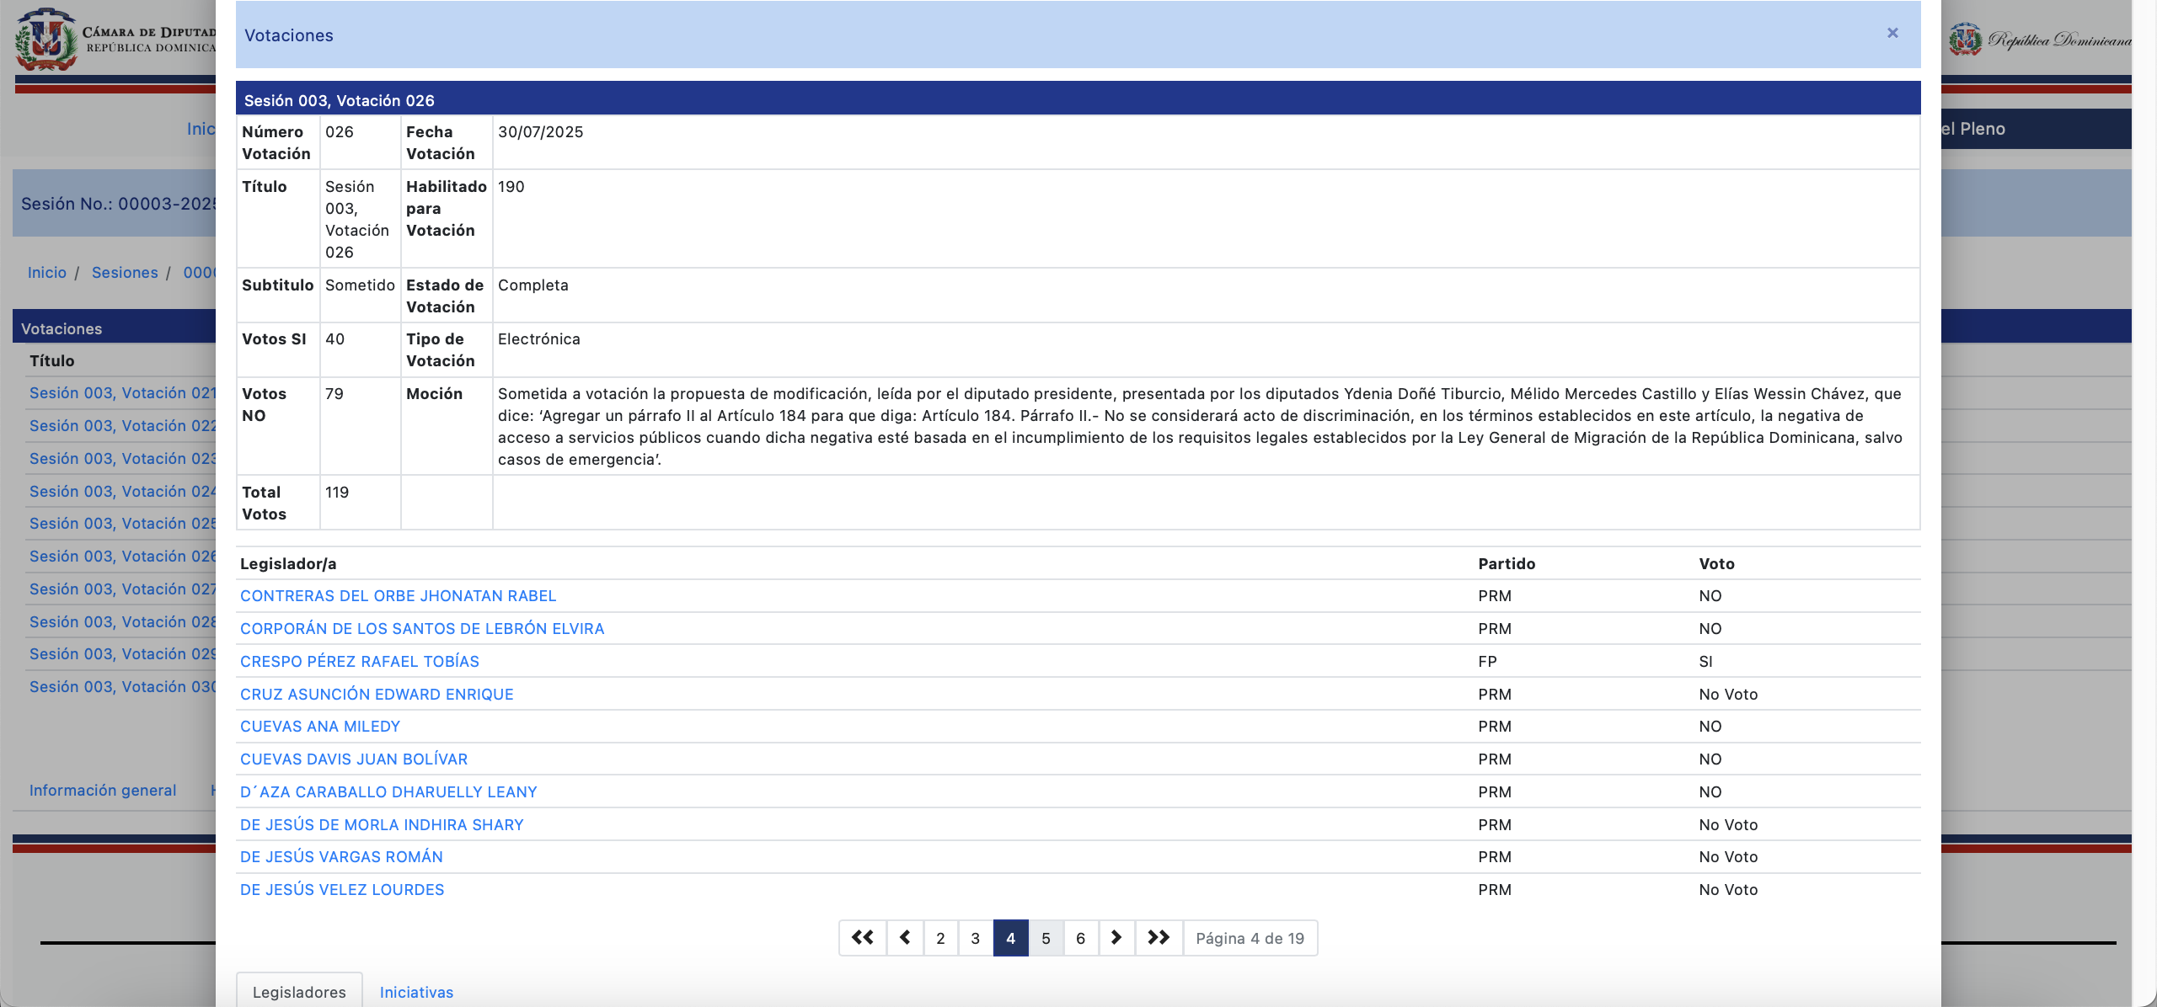
Task: Open CONTRERAS DEL ORBE JHONATAN RABEL link
Action: [x=398, y=595]
